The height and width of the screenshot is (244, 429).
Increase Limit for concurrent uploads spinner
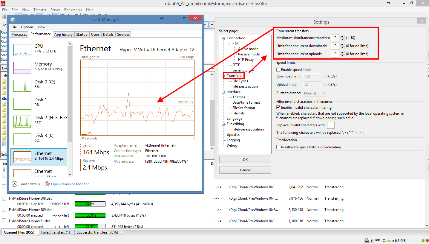pyautogui.click(x=342, y=52)
